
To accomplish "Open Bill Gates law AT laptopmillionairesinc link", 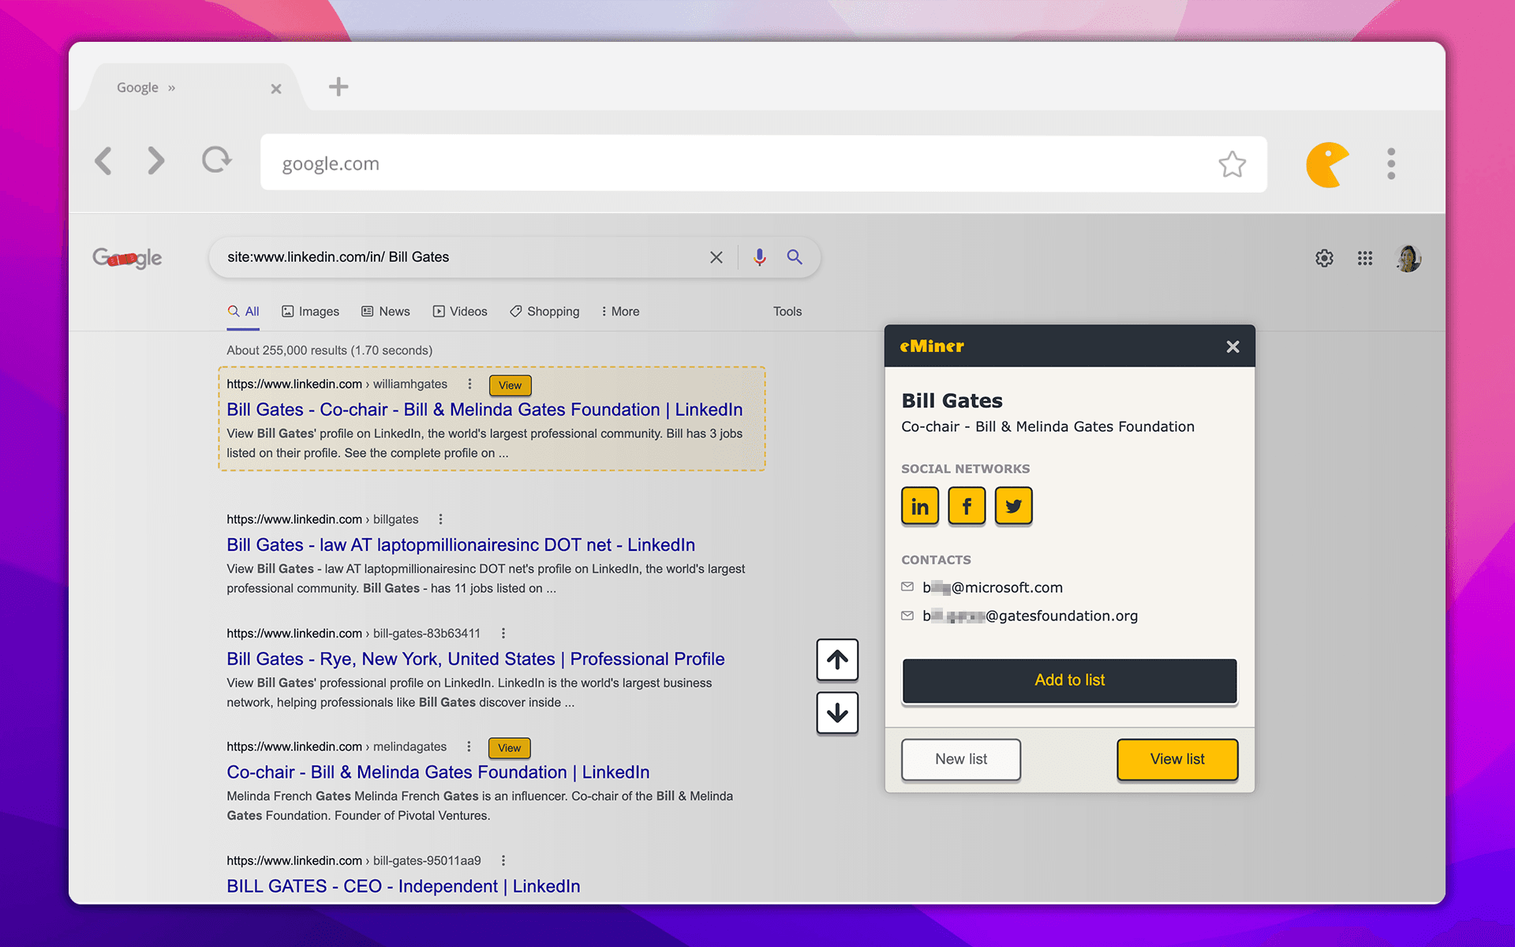I will [461, 545].
